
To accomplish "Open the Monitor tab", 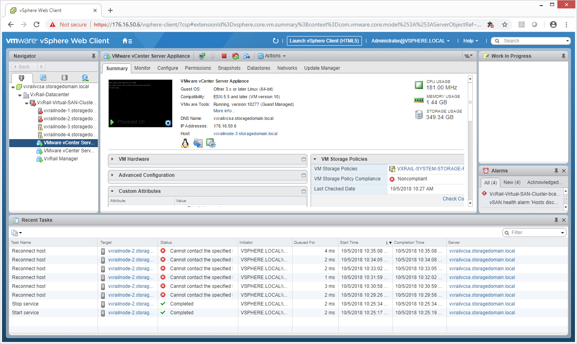I will (142, 68).
